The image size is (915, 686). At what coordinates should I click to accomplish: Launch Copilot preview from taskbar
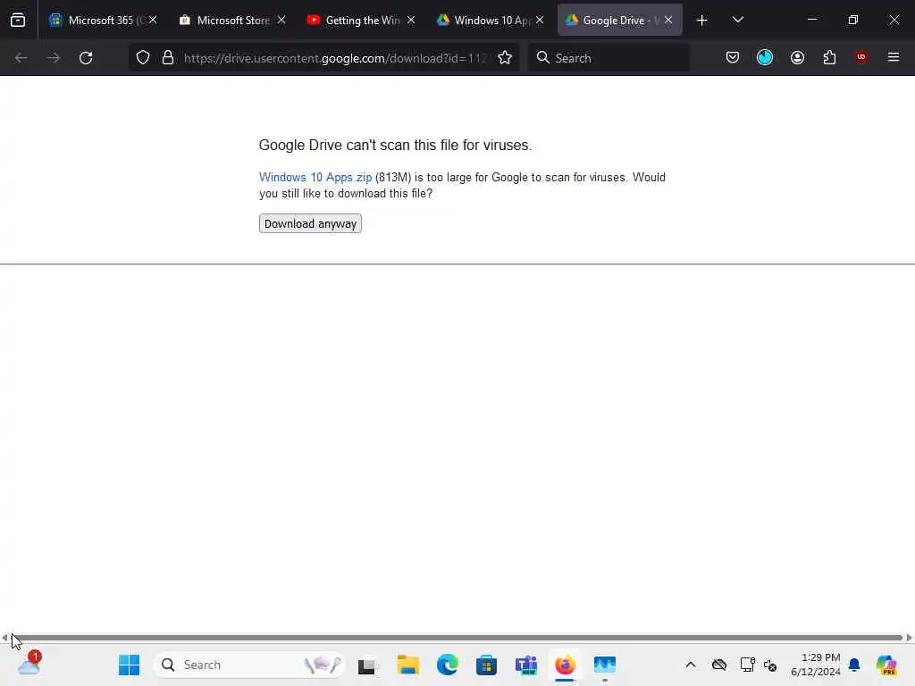886,665
